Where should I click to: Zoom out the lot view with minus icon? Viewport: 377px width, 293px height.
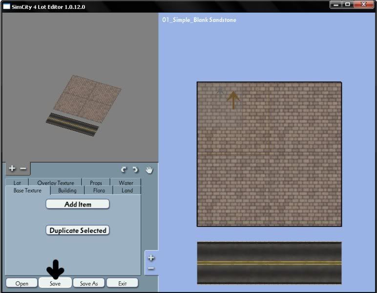151,268
